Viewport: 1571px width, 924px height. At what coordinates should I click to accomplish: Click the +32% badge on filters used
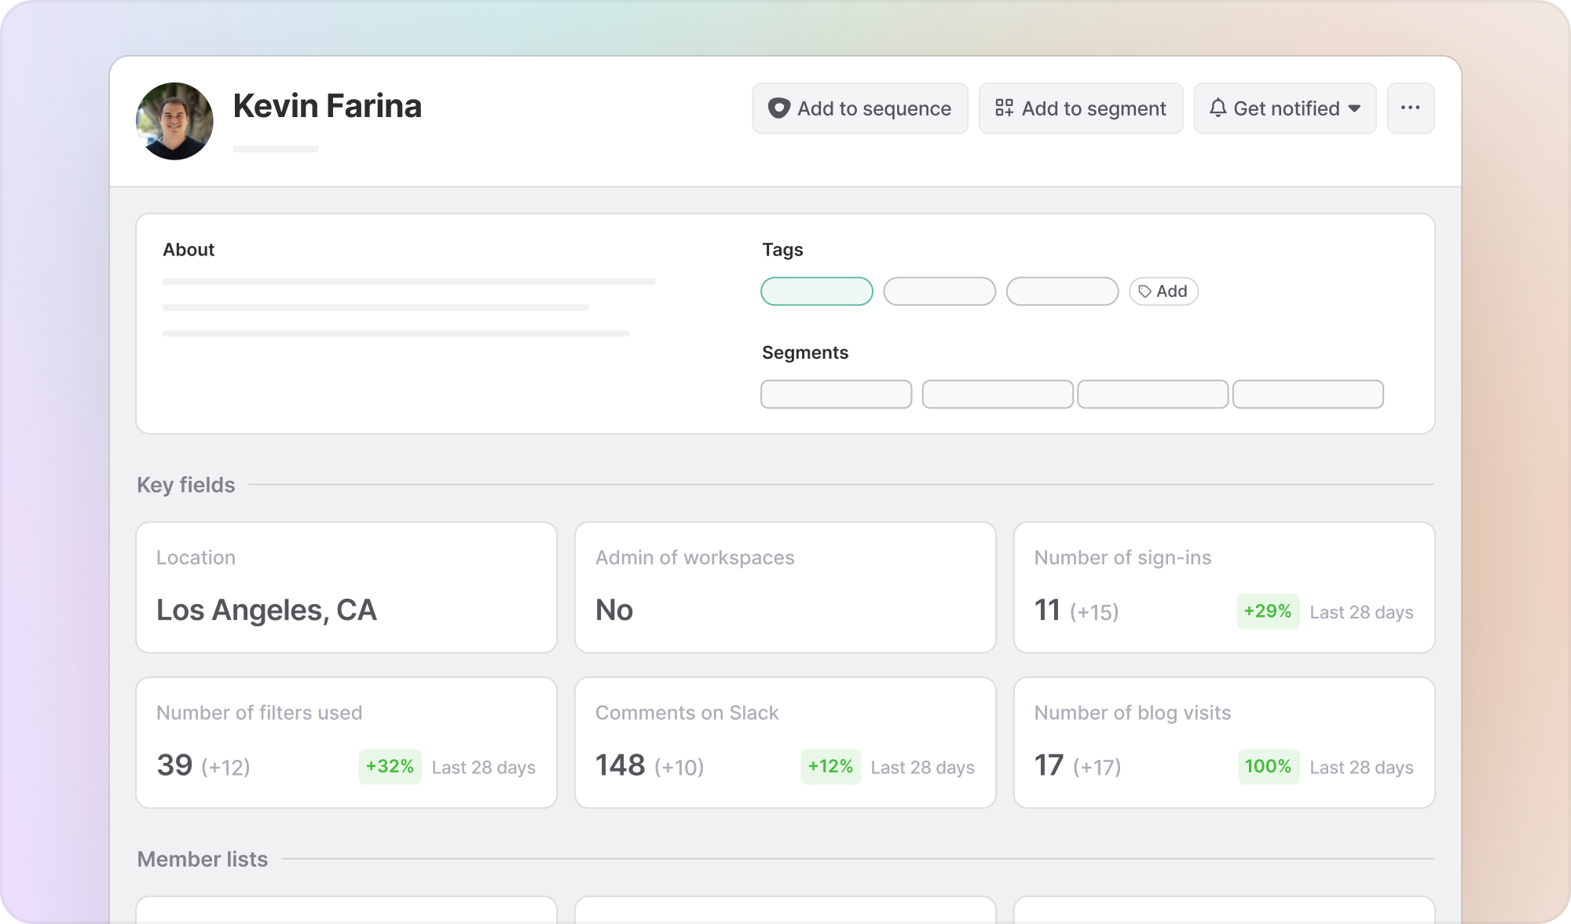click(390, 767)
